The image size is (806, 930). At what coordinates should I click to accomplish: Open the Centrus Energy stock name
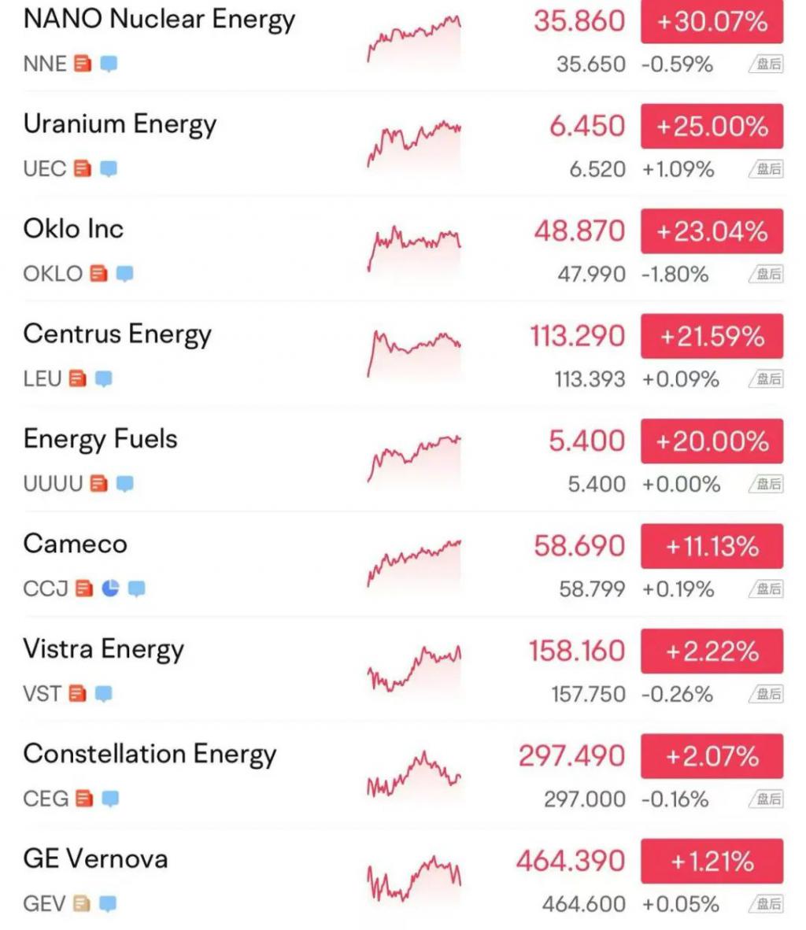[x=117, y=335]
